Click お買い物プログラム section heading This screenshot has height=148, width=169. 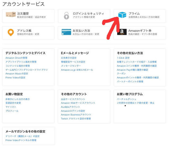(130, 94)
